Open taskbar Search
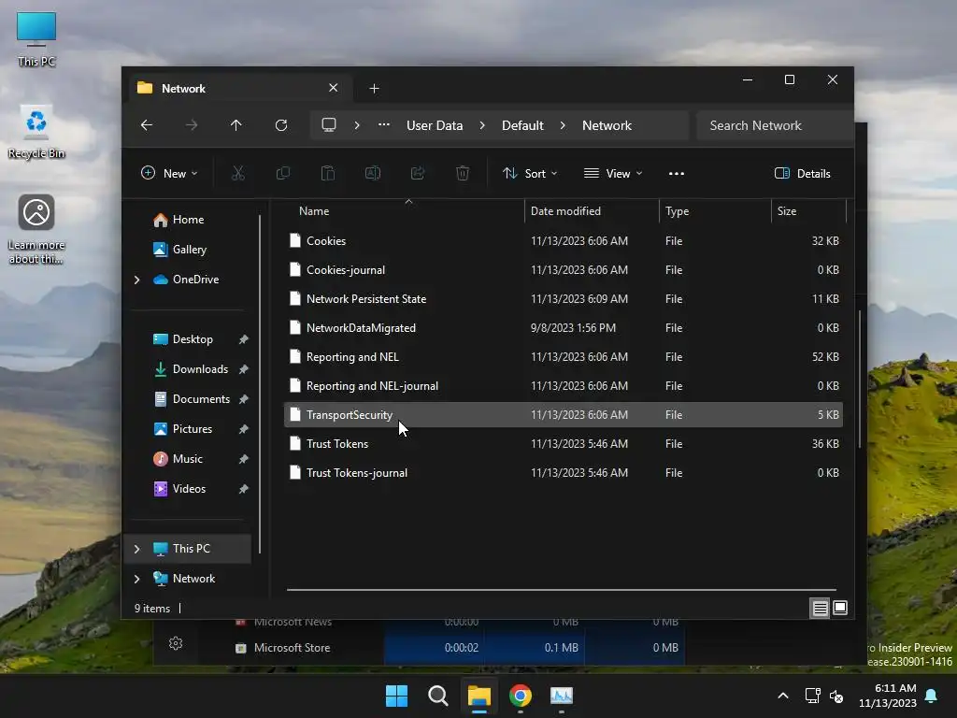 coord(438,696)
